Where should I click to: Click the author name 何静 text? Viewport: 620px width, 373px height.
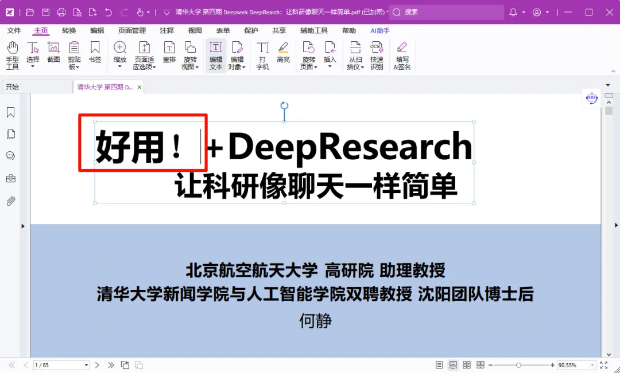(x=315, y=320)
